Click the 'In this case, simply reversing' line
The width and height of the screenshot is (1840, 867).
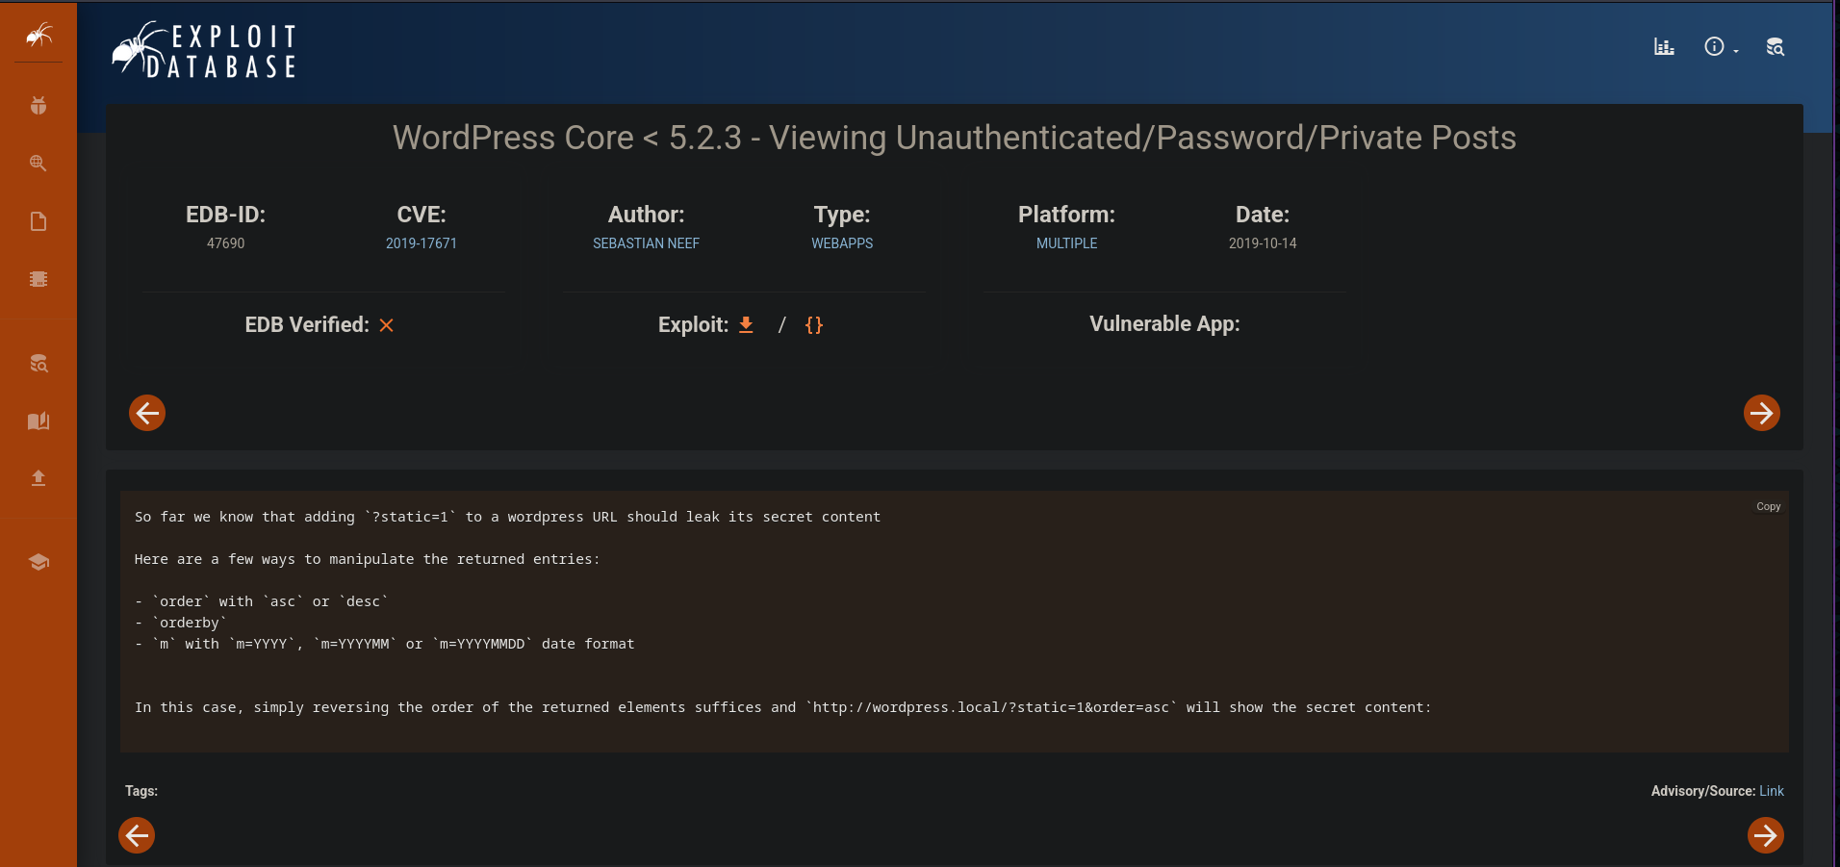pos(783,707)
